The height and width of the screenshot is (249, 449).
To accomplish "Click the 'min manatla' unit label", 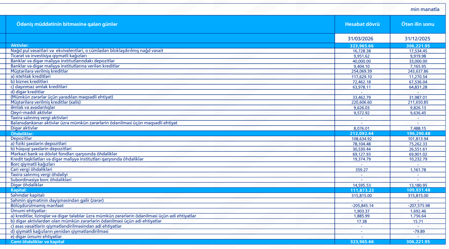I will [x=425, y=9].
